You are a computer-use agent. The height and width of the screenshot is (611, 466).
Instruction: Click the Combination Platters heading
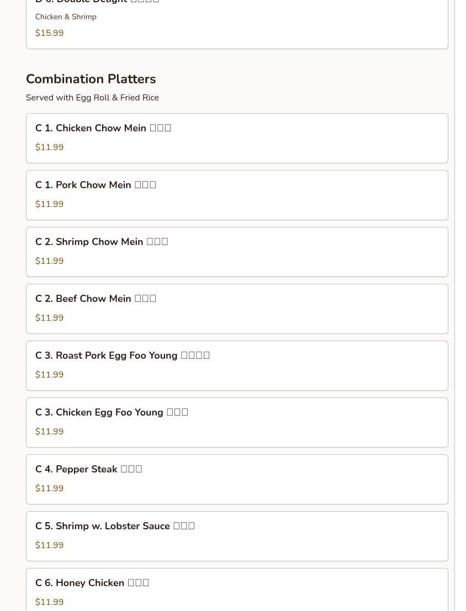[x=91, y=79]
